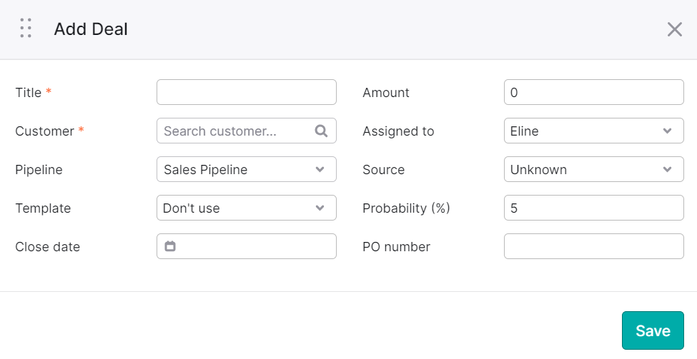Click the Probability field containing 5
The height and width of the screenshot is (359, 697).
(x=593, y=208)
